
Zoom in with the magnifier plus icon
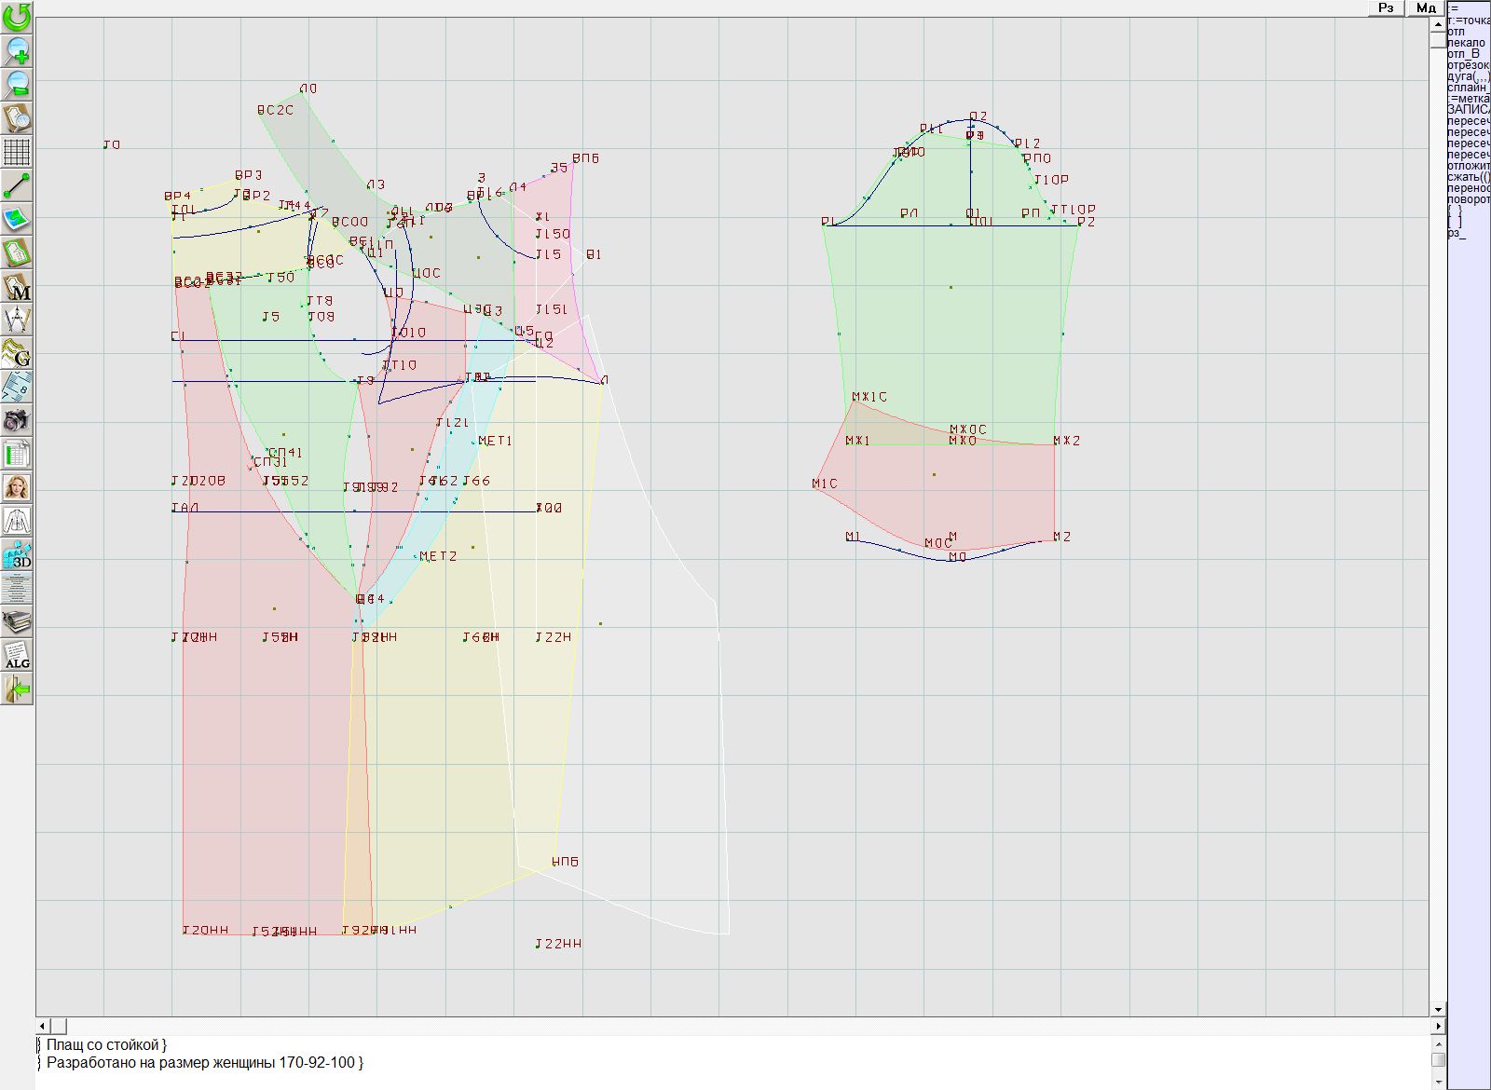17,50
